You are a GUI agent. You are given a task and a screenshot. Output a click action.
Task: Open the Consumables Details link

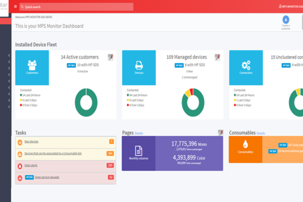click(261, 133)
